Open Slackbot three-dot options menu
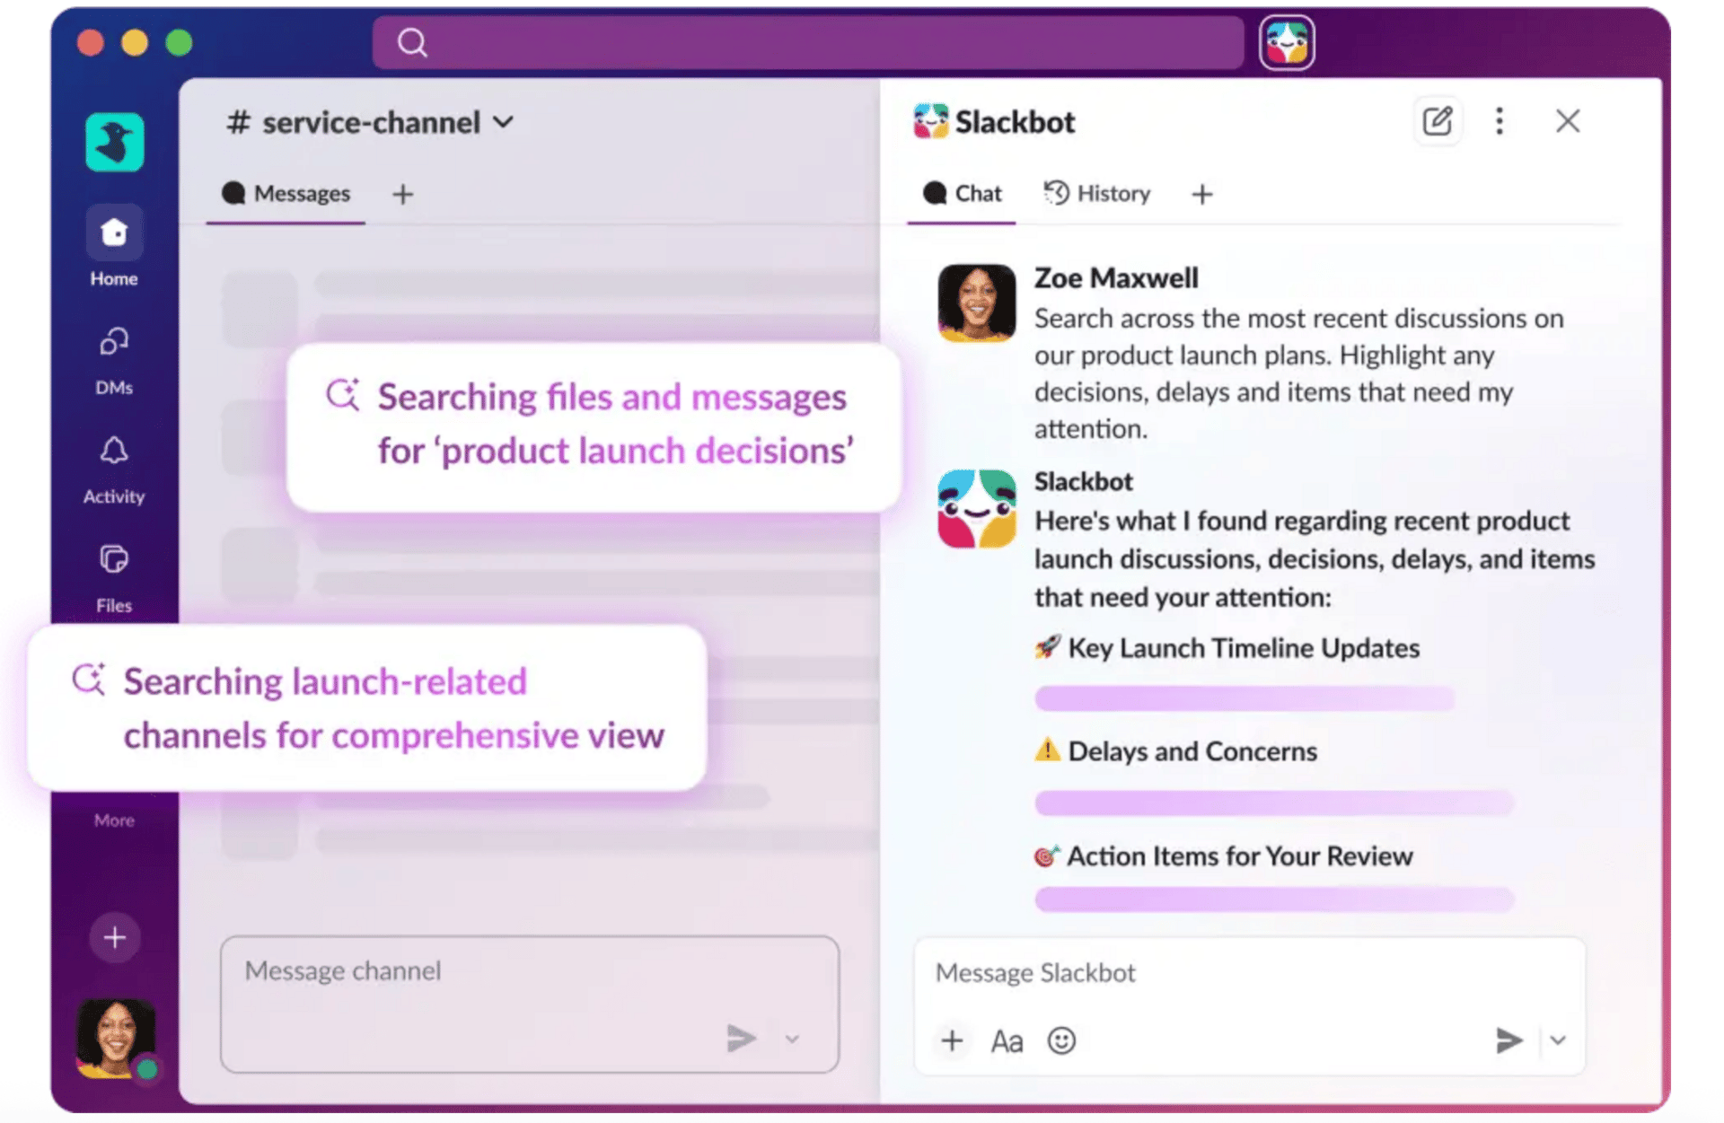 click(1499, 121)
